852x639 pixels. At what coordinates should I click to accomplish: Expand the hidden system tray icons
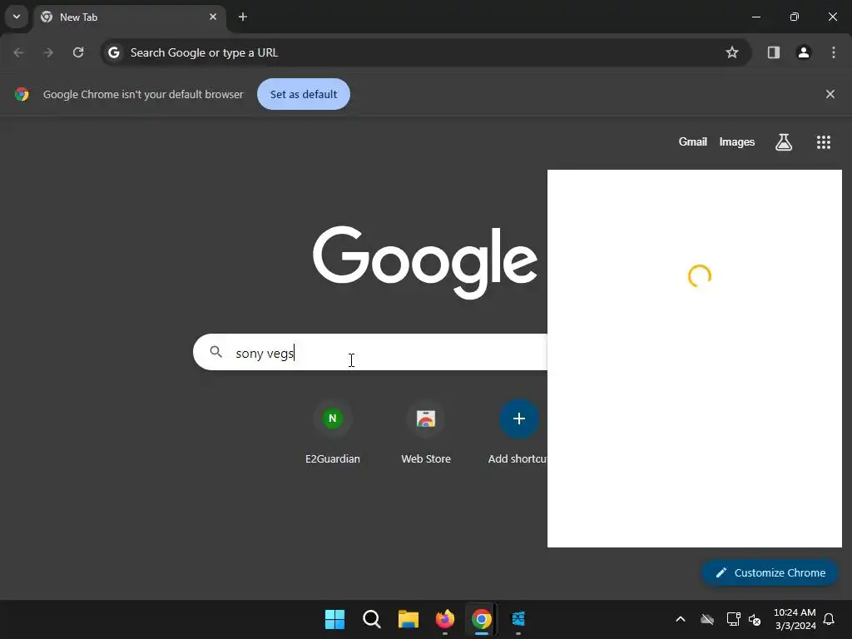click(x=681, y=619)
